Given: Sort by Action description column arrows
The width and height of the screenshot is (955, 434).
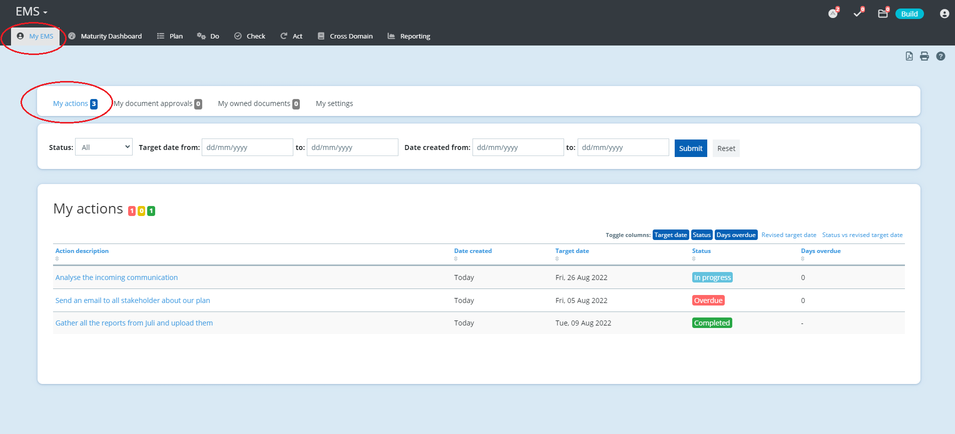Looking at the screenshot, I should pyautogui.click(x=57, y=258).
